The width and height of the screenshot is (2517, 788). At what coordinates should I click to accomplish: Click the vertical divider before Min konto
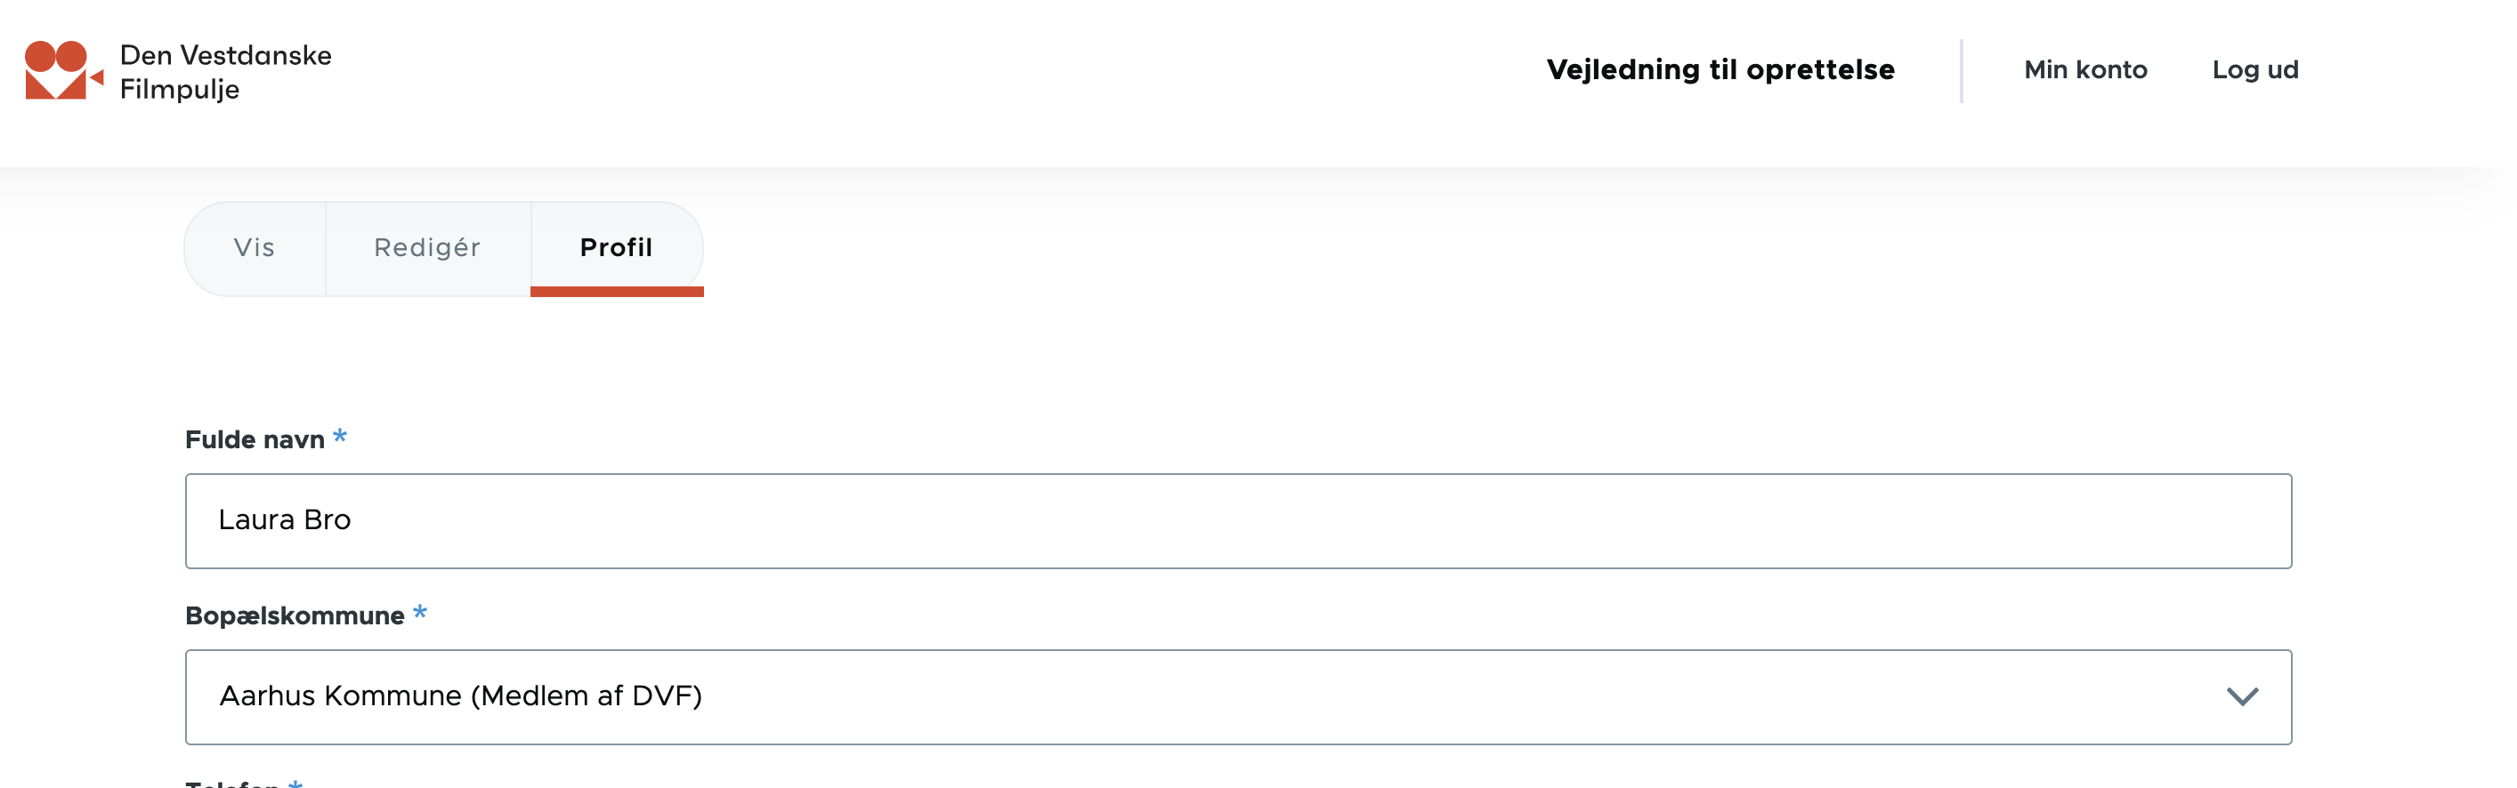pyautogui.click(x=1960, y=70)
